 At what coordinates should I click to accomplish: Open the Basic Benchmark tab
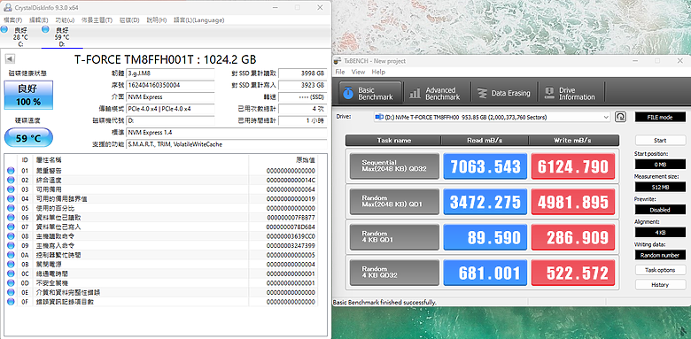[x=370, y=93]
